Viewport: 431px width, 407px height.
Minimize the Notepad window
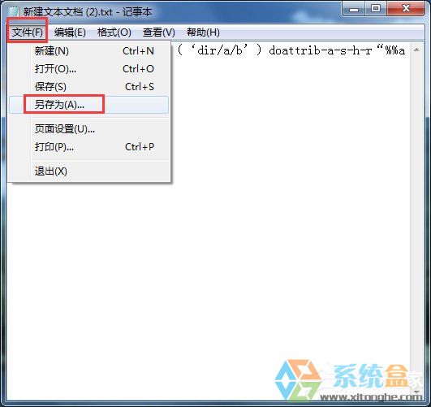pos(354,9)
